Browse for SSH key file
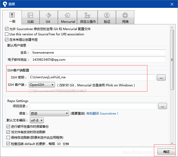The width and height of the screenshot is (178, 157). coord(161,78)
